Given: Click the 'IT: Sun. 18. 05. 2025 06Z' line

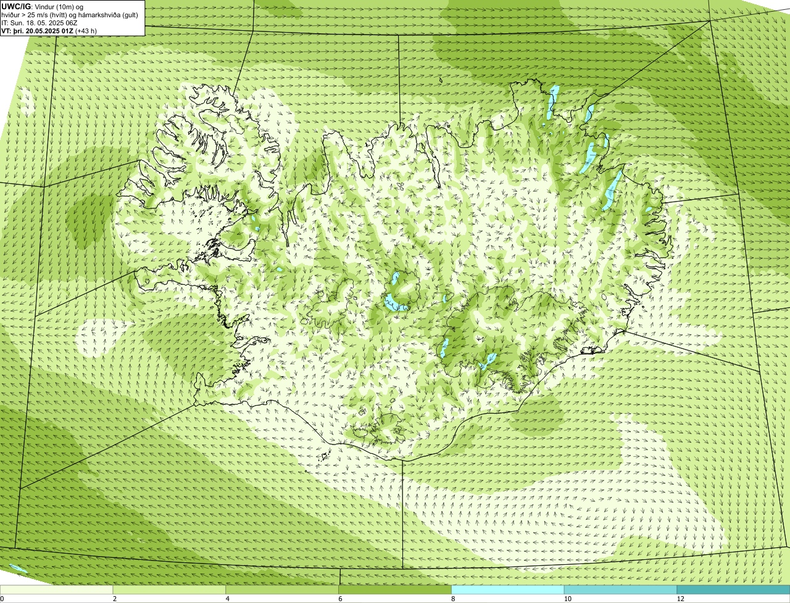Looking at the screenshot, I should tap(39, 22).
